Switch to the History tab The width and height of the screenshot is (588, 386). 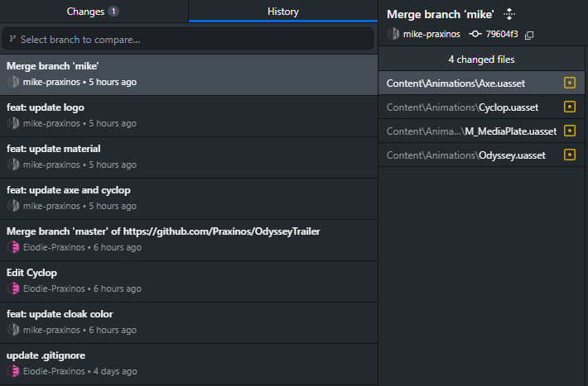[x=282, y=12]
